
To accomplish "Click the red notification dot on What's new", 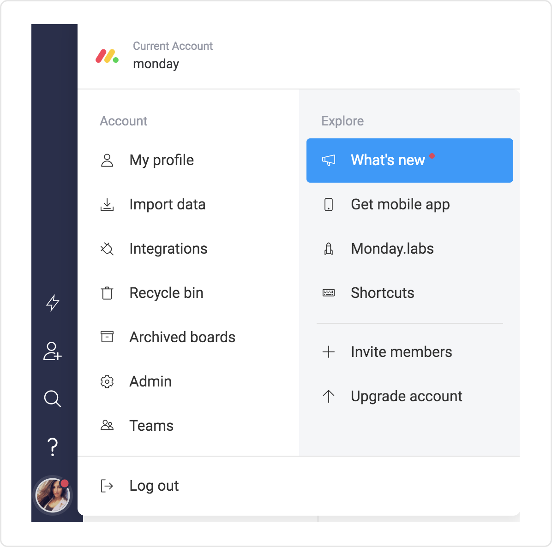I will click(432, 156).
